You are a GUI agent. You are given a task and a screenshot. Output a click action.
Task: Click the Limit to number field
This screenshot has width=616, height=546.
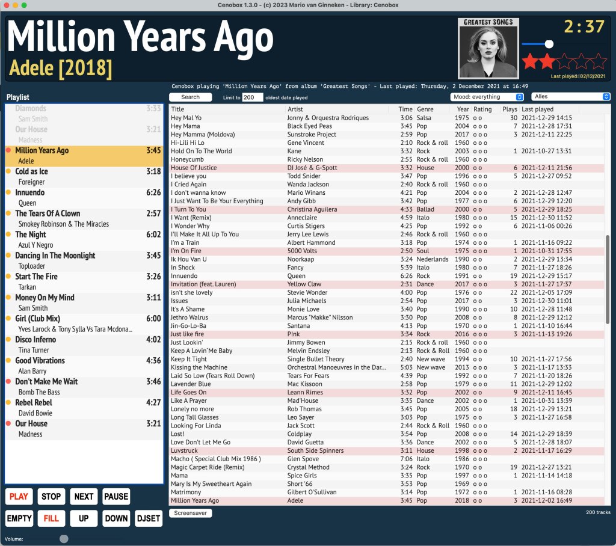point(252,97)
